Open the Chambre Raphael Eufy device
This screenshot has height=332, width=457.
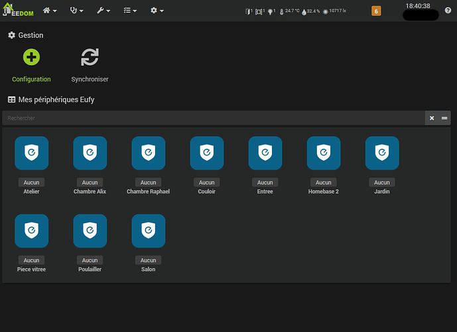click(x=149, y=153)
